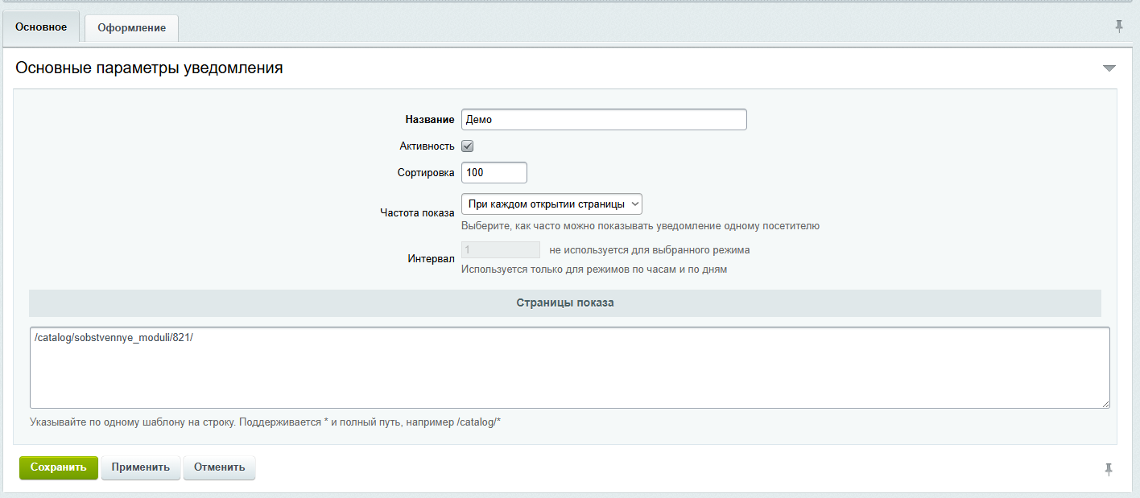Click the green Сохранить button

tap(58, 467)
